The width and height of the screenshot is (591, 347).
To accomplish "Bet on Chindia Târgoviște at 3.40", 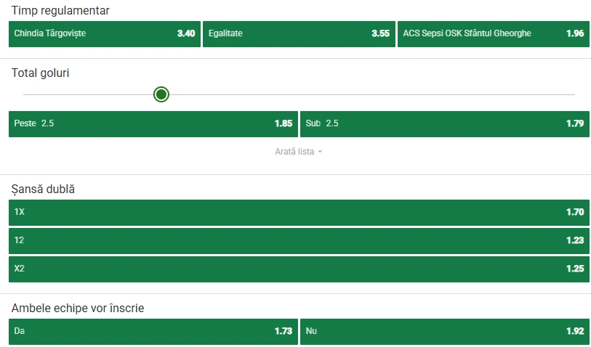I will tap(105, 34).
